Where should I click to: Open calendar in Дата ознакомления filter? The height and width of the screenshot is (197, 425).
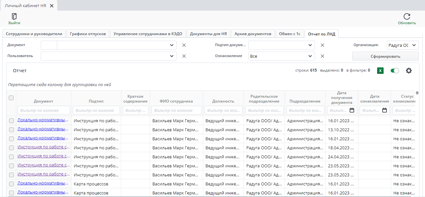click(385, 110)
